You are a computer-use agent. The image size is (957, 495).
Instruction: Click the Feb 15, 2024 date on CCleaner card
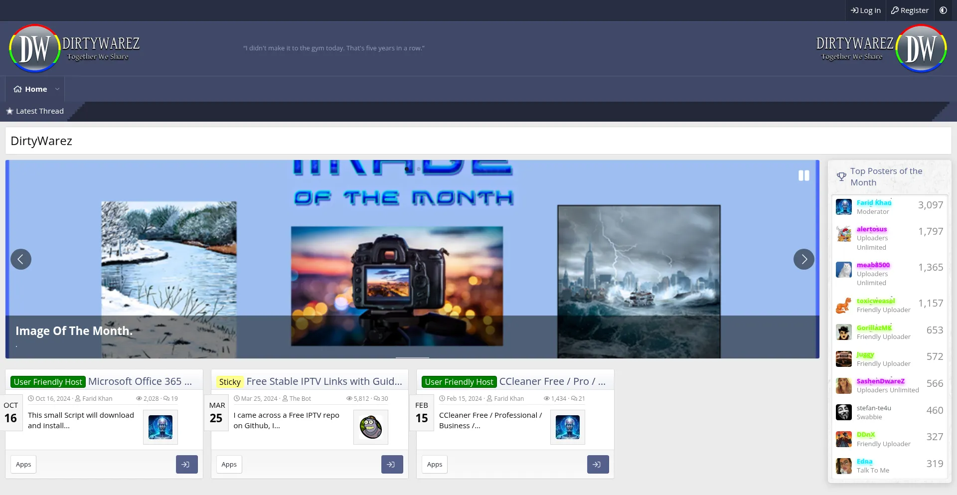point(464,399)
